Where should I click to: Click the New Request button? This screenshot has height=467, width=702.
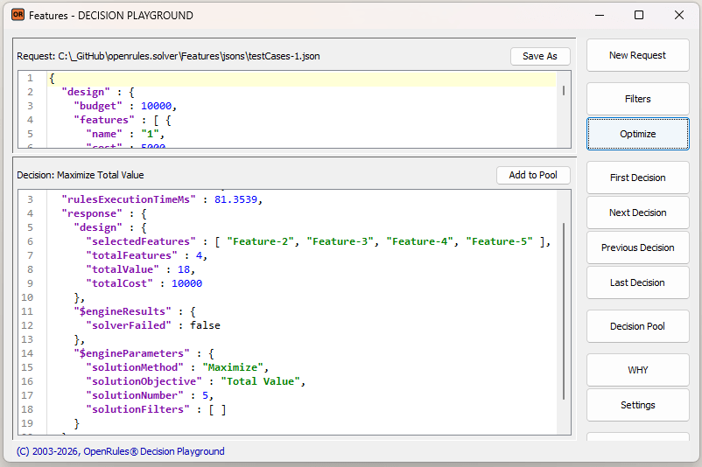(637, 55)
